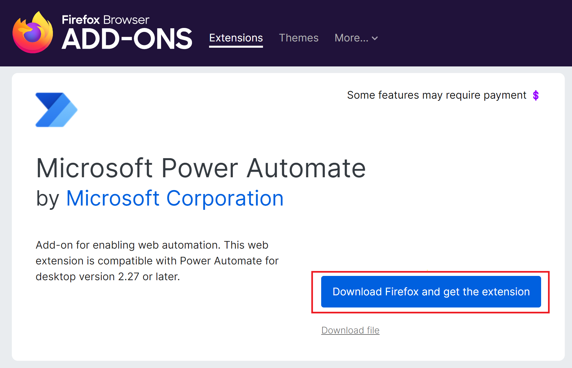Expand the chevron next to More...
Image resolution: width=572 pixels, height=368 pixels.
tap(375, 38)
